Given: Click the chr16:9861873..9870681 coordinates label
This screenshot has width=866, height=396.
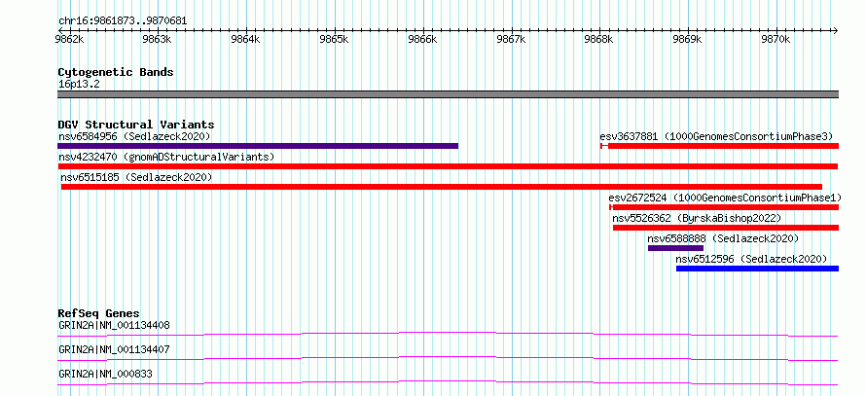Looking at the screenshot, I should 123,21.
